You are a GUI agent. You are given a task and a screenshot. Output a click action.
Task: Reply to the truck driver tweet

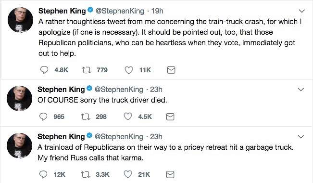pyautogui.click(x=43, y=117)
